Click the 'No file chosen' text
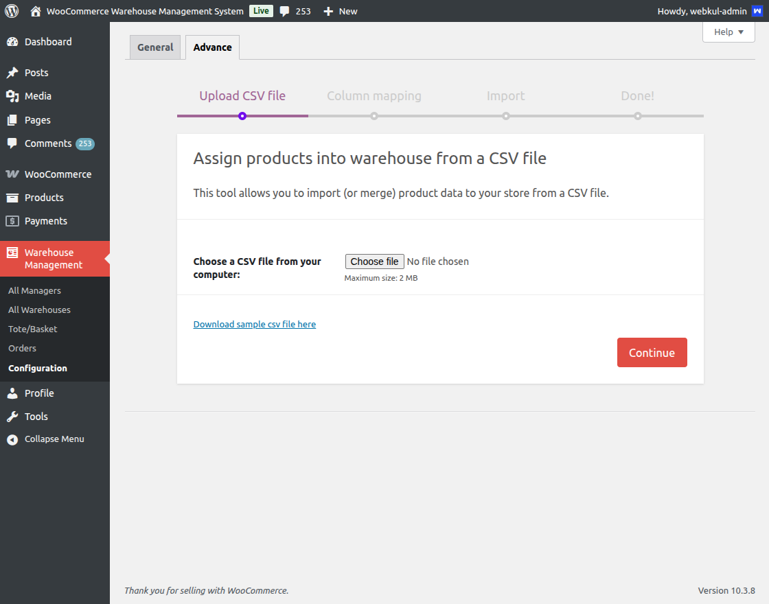The image size is (769, 604). [437, 262]
